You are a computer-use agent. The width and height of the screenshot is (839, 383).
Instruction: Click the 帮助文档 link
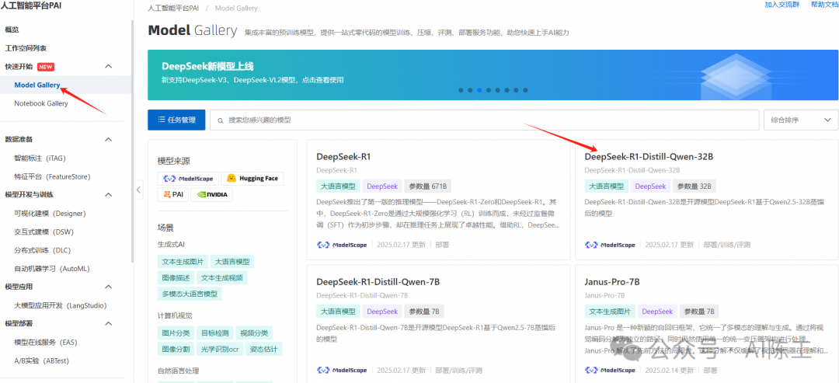(x=824, y=5)
